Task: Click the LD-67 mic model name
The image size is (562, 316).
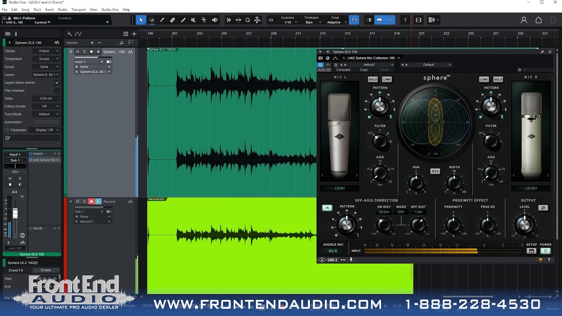Action: (x=340, y=188)
